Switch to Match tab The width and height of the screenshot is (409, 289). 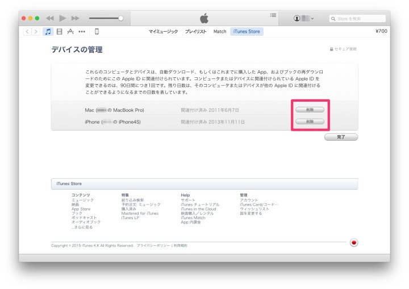[220, 31]
